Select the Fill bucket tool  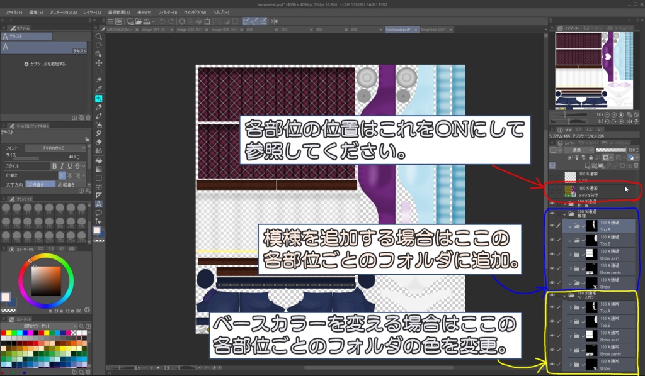[99, 160]
